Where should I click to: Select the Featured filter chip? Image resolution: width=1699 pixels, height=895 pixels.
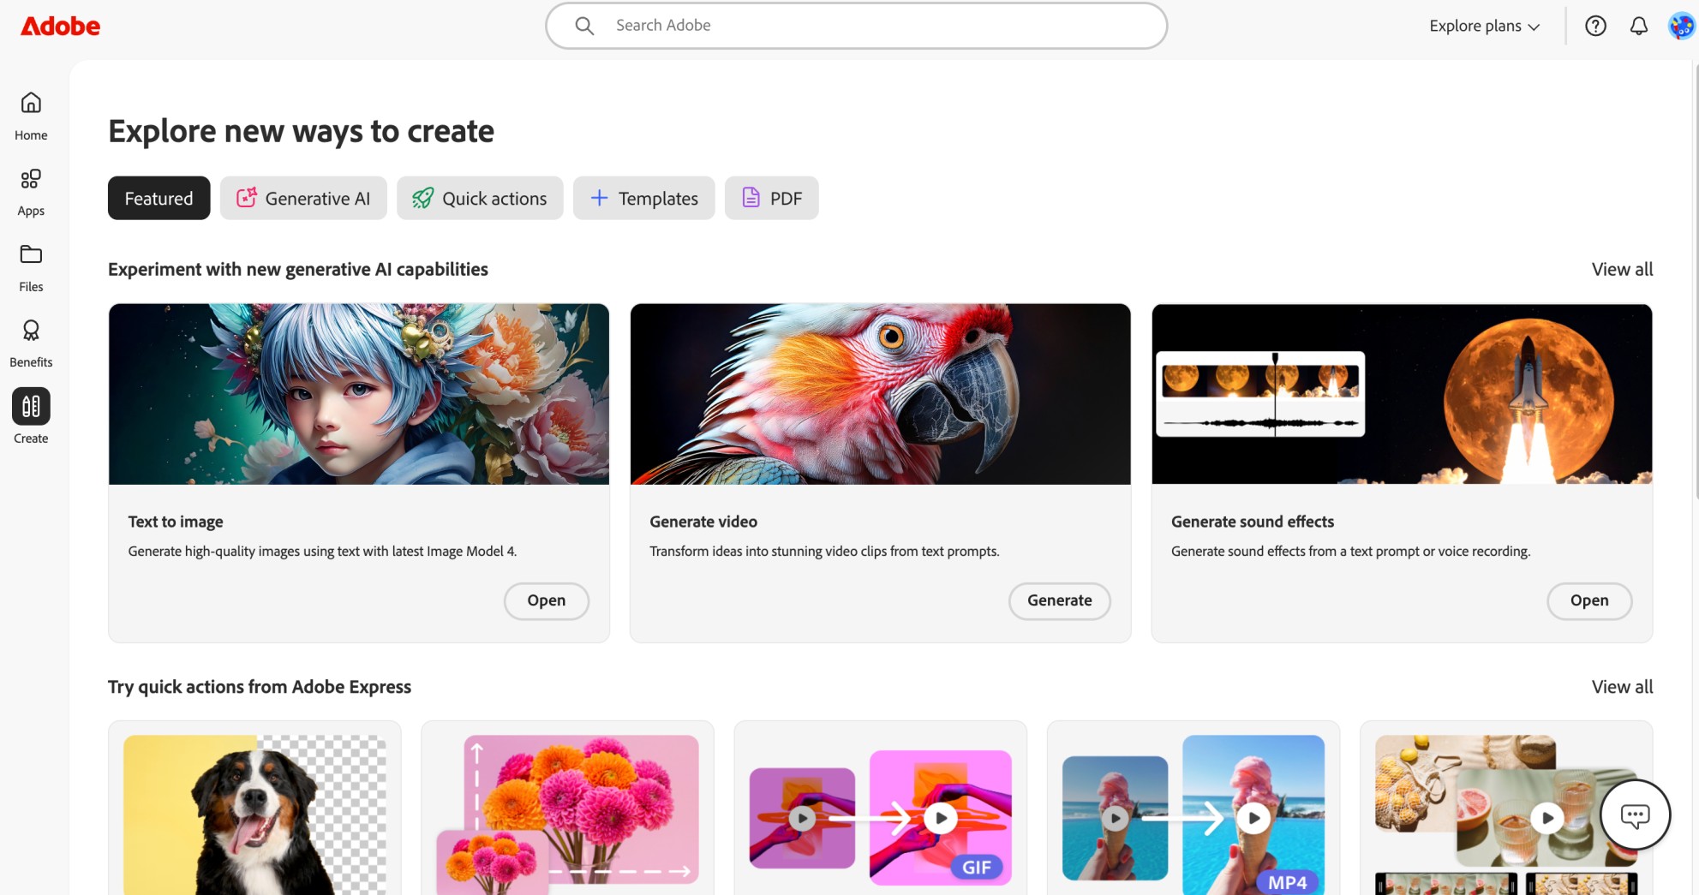tap(159, 198)
